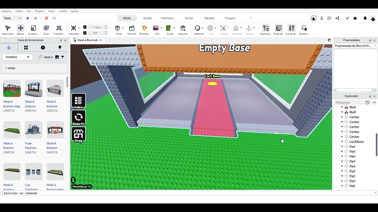Image resolution: width=378 pixels, height=212 pixels.
Task: Expand the LockBase tree item
Action: point(342,142)
